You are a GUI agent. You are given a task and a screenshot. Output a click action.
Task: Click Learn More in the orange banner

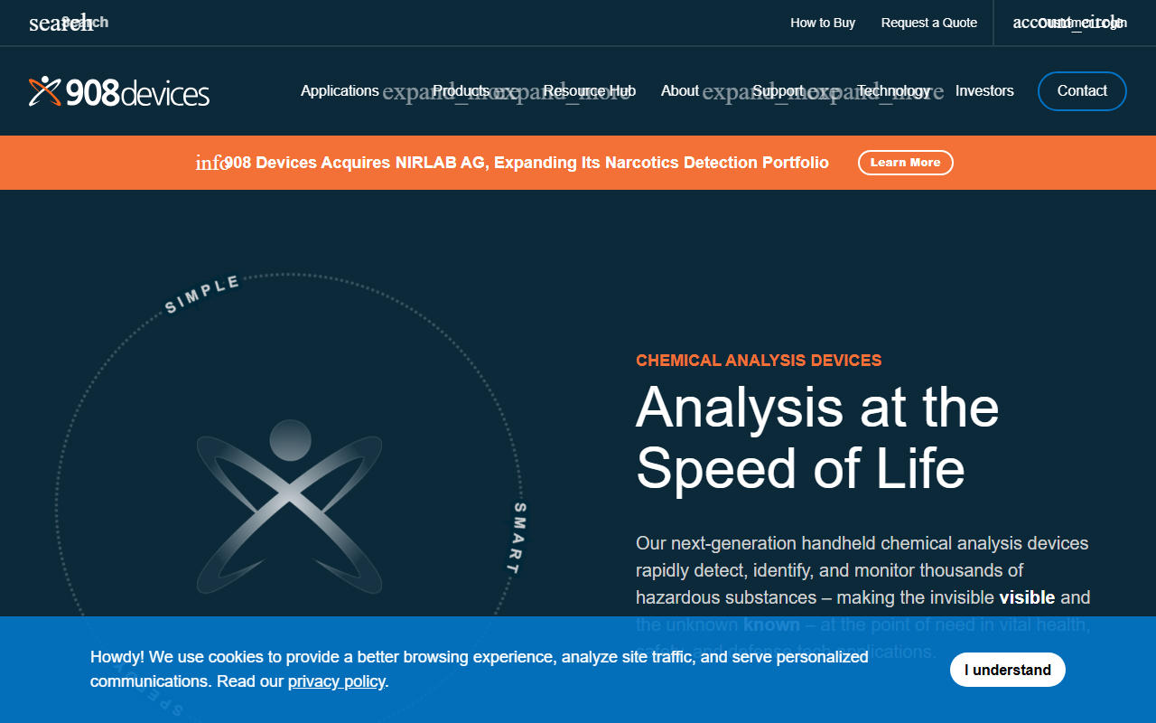[905, 163]
